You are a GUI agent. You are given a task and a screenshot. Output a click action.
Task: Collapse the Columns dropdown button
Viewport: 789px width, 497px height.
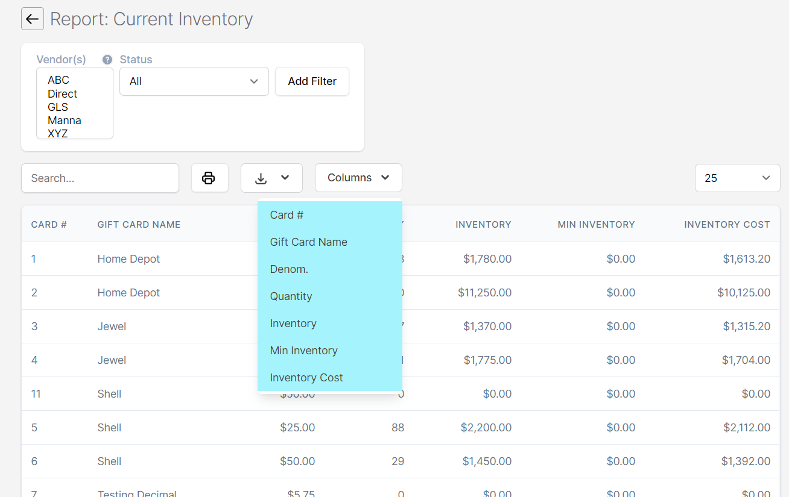tap(358, 178)
